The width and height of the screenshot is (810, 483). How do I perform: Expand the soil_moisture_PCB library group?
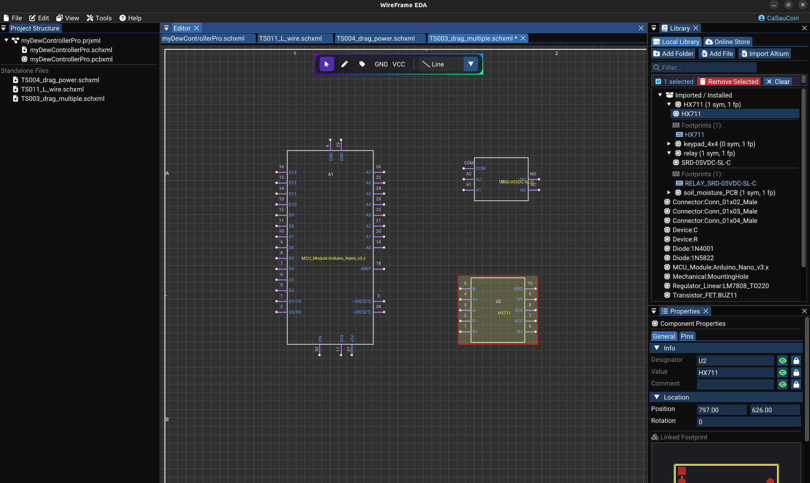point(669,192)
